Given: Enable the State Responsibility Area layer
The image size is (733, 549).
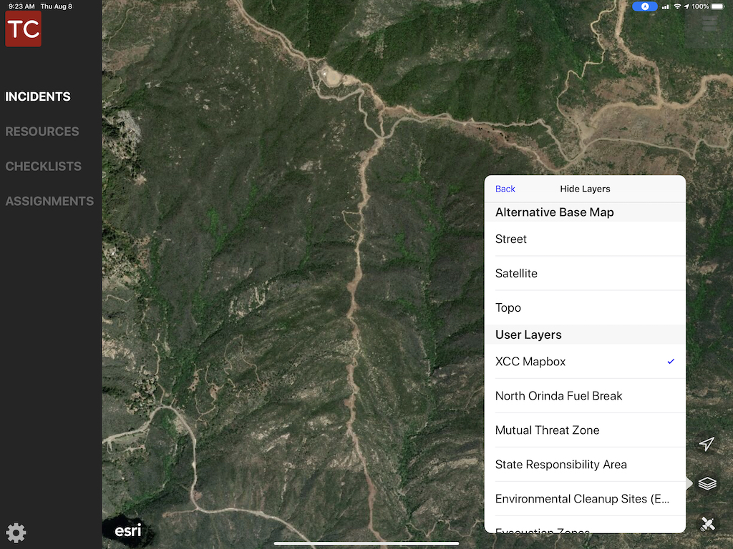Looking at the screenshot, I should 585,465.
